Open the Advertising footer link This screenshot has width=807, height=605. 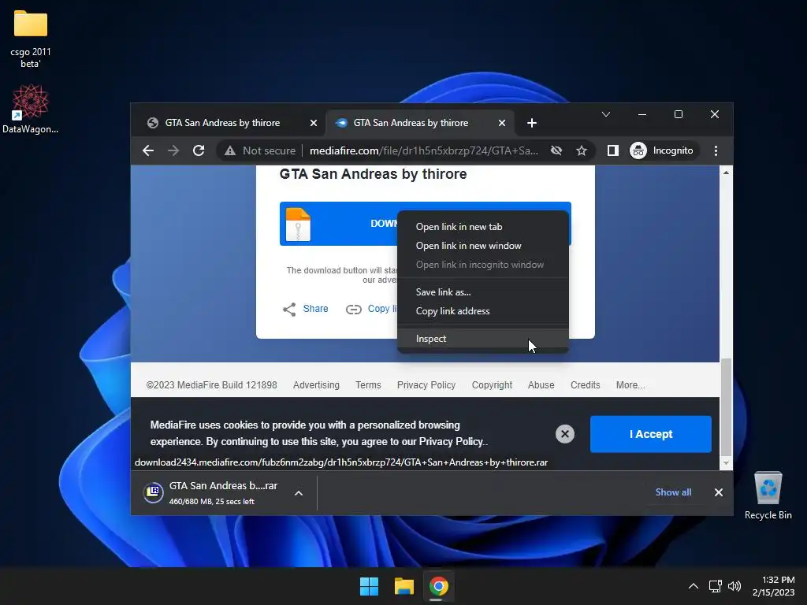click(316, 384)
